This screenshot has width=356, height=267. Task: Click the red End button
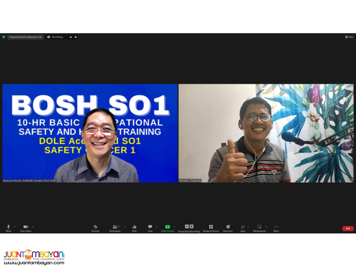(x=348, y=228)
